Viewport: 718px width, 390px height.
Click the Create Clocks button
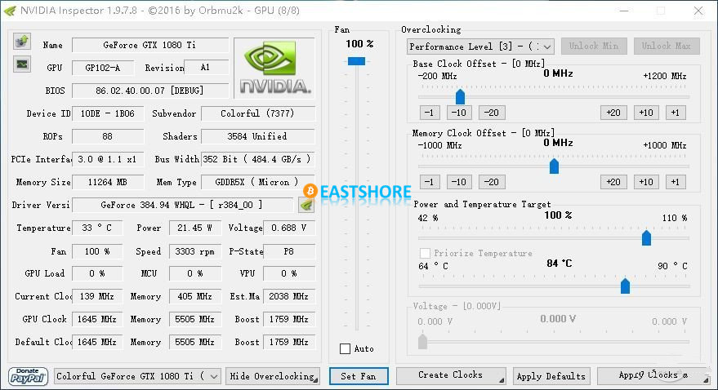451,375
